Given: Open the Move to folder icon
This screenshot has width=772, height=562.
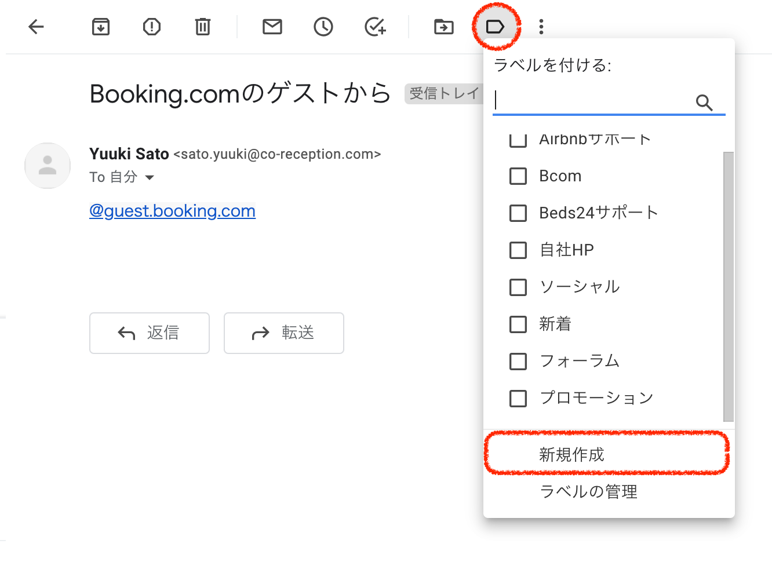Looking at the screenshot, I should 444,27.
